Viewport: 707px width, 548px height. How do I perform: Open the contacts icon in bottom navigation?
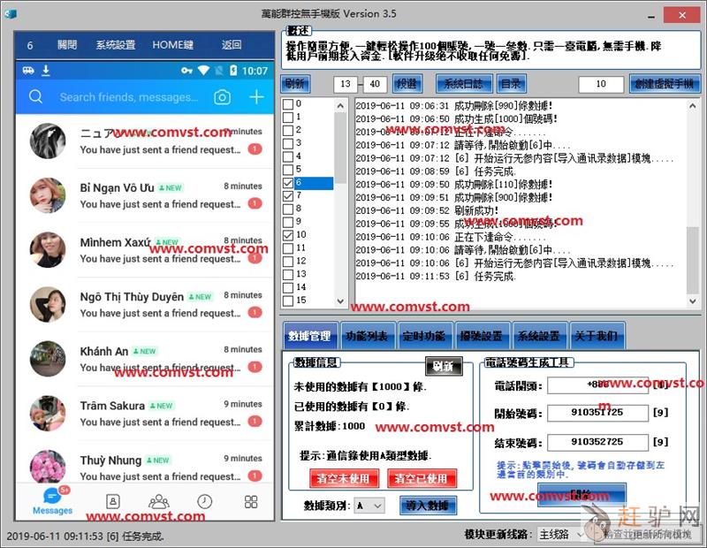pos(112,501)
